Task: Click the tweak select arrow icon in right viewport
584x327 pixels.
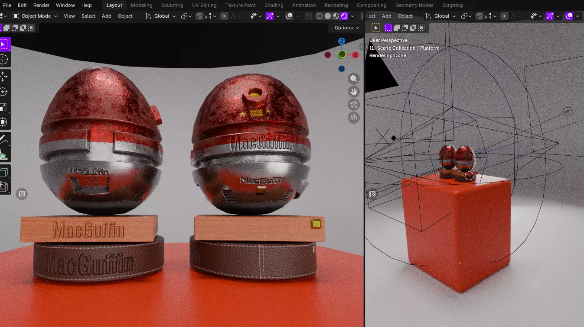Action: pos(376,28)
